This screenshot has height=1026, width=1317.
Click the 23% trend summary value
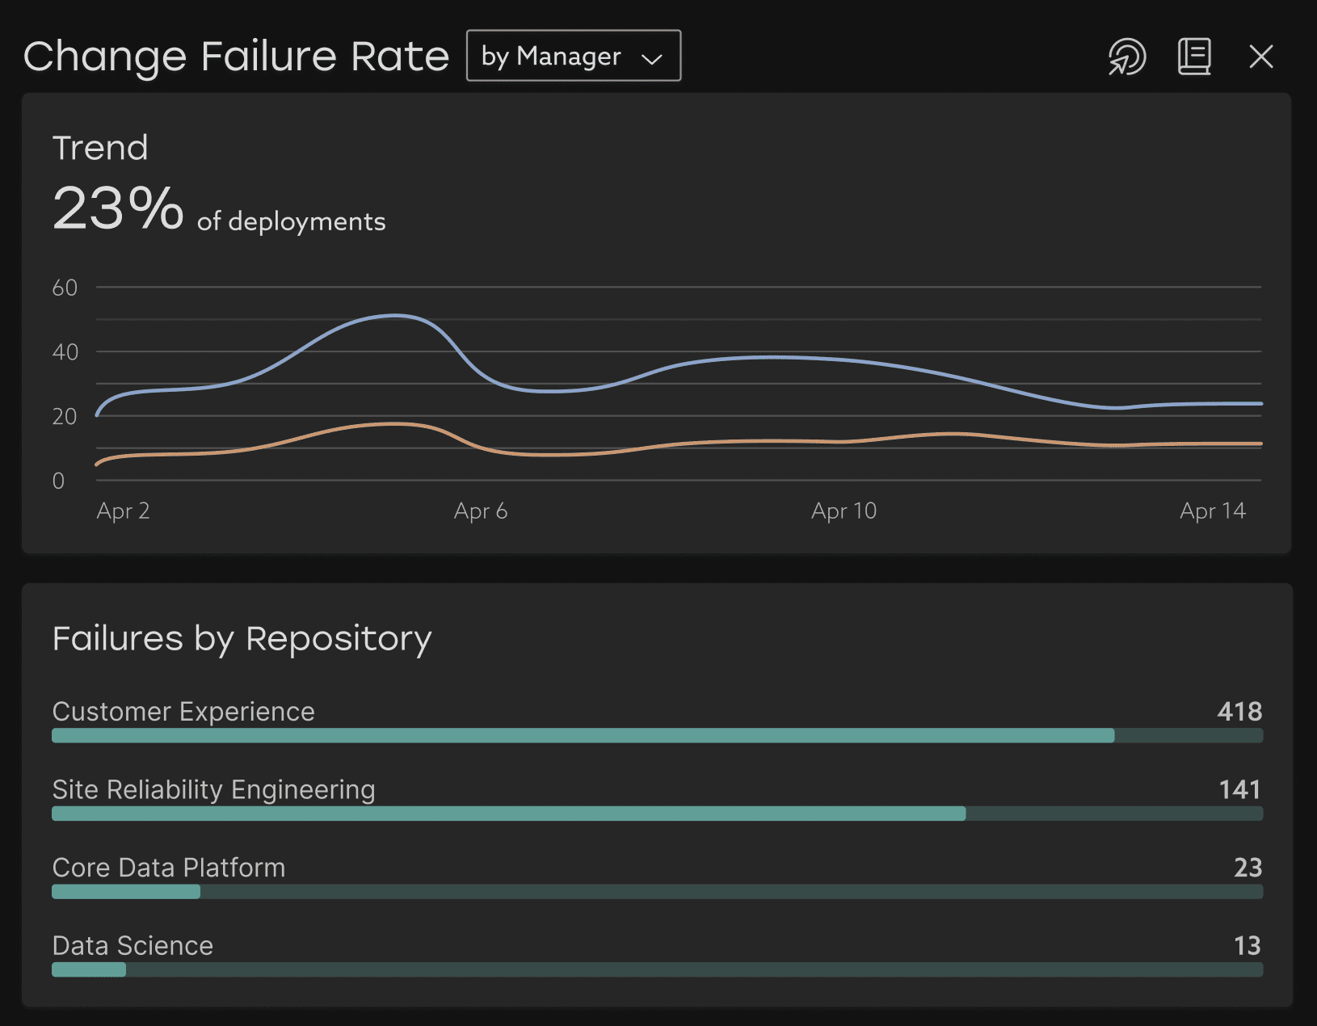119,208
